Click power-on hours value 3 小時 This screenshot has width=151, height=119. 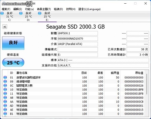[x=138, y=55]
